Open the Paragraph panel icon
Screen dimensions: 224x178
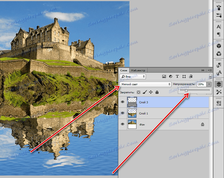pos(218,34)
